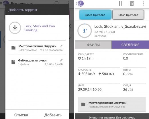Tap the seeds value 26 /28
149x119 pixels.
coord(128,90)
